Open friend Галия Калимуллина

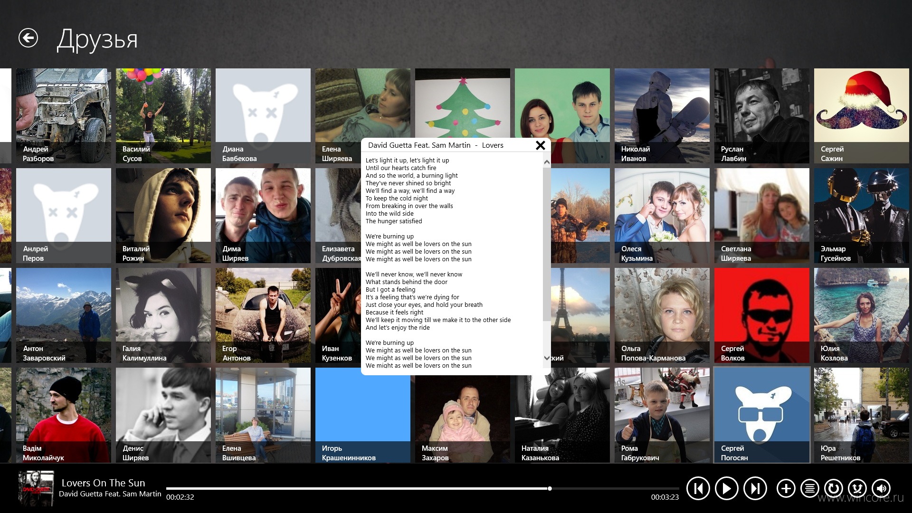[163, 315]
